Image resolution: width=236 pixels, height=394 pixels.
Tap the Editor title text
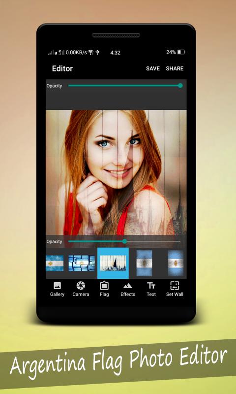point(62,68)
